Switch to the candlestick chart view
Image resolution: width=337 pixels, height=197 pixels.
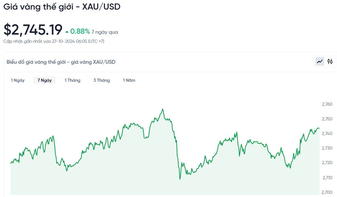click(330, 61)
